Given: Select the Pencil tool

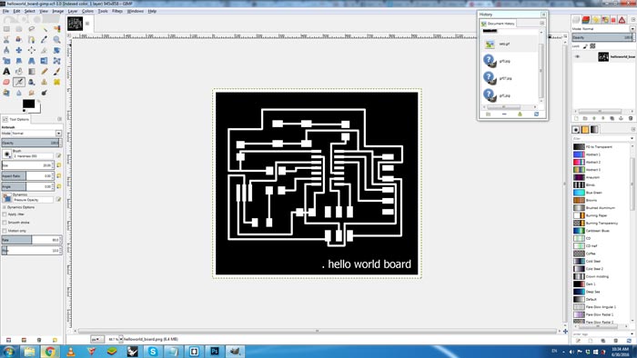Looking at the screenshot, I should tap(45, 72).
